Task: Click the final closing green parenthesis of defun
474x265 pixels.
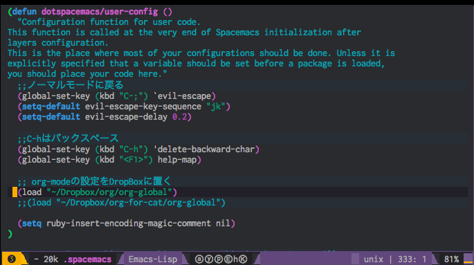Action: (x=10, y=234)
